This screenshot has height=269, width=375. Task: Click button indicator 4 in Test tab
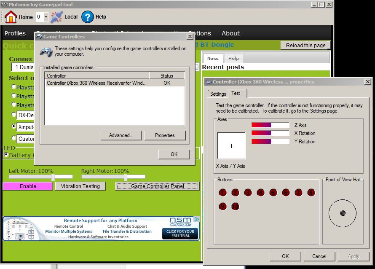coord(260,193)
